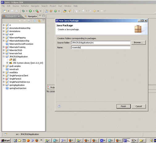Expand the HibernateTraining project
The width and height of the screenshot is (156, 143).
4,47
